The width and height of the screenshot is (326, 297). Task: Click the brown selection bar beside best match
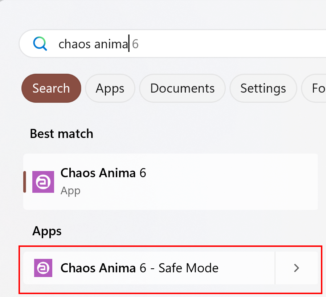[25, 182]
